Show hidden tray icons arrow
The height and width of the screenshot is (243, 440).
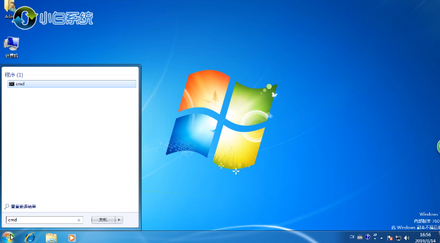[x=381, y=238]
